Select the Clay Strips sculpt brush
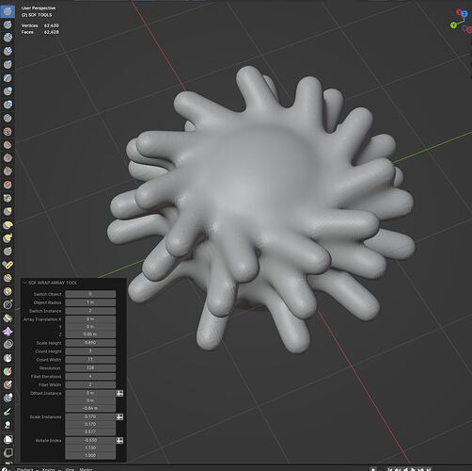 point(8,51)
